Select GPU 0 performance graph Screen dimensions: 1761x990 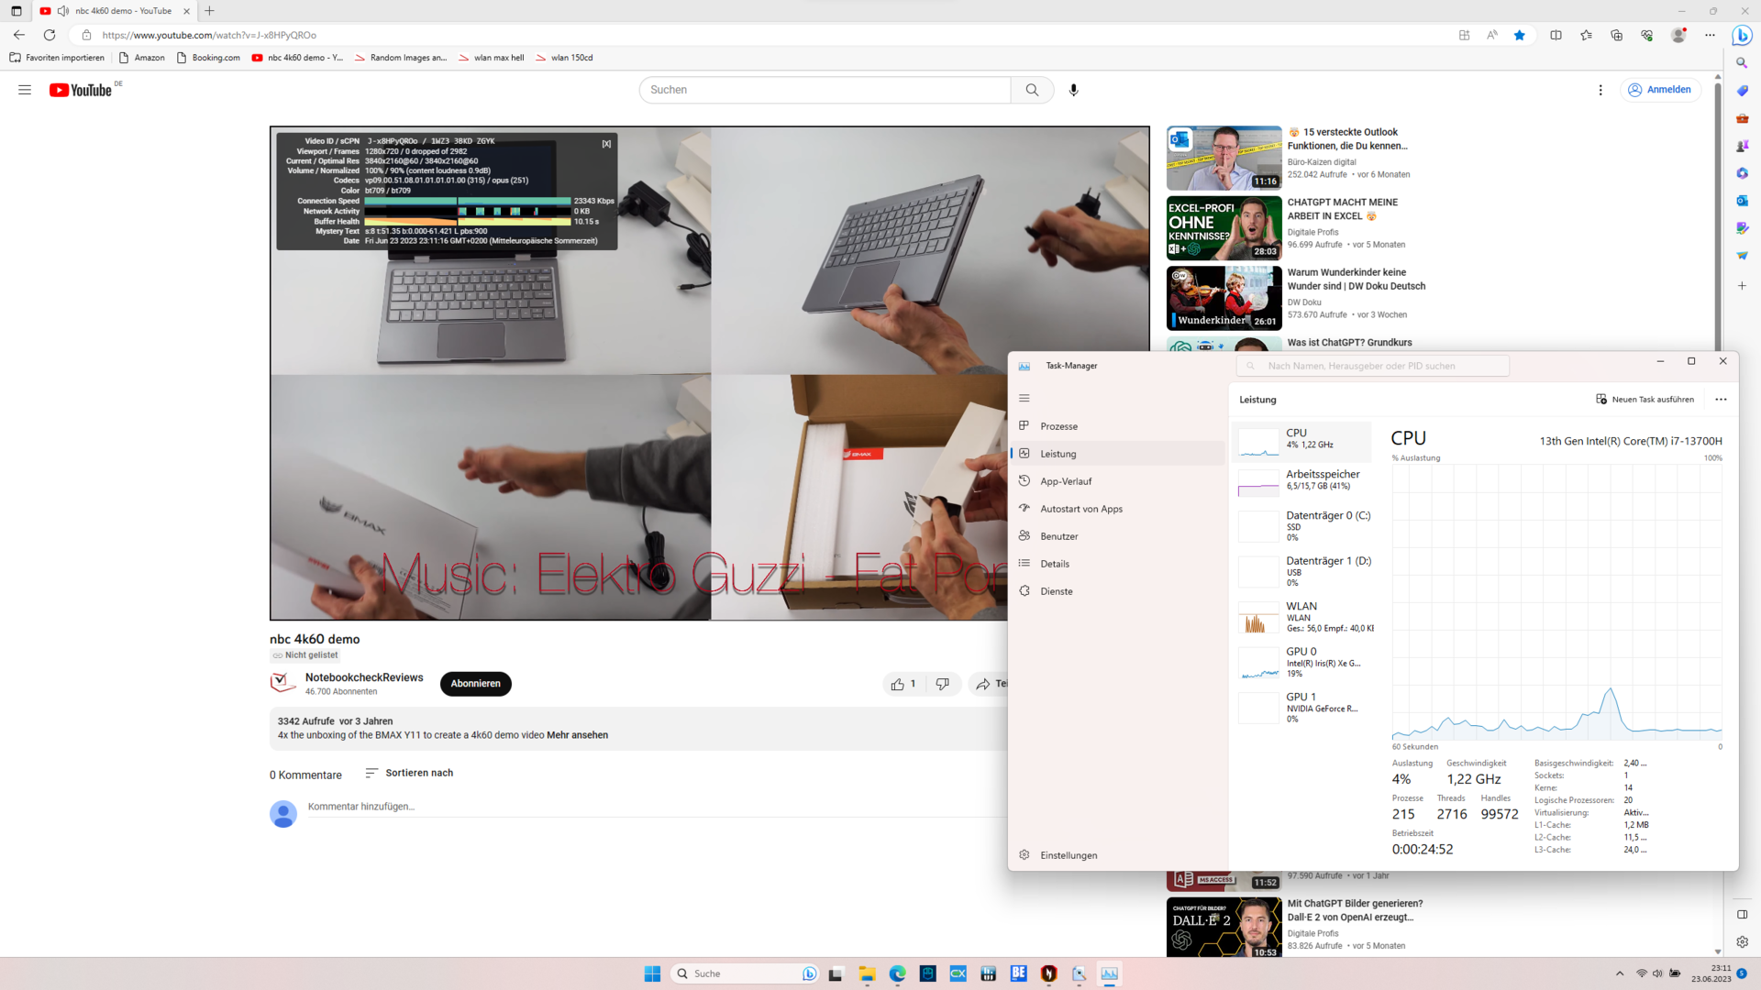[1304, 663]
